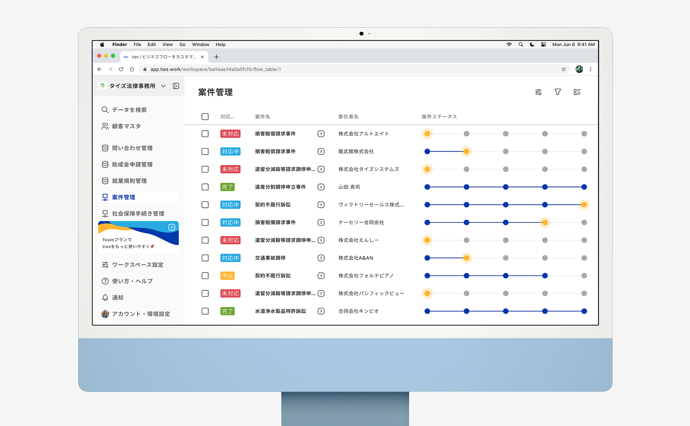Toggle the select-all checkbox in table header
The width and height of the screenshot is (690, 426).
[205, 116]
